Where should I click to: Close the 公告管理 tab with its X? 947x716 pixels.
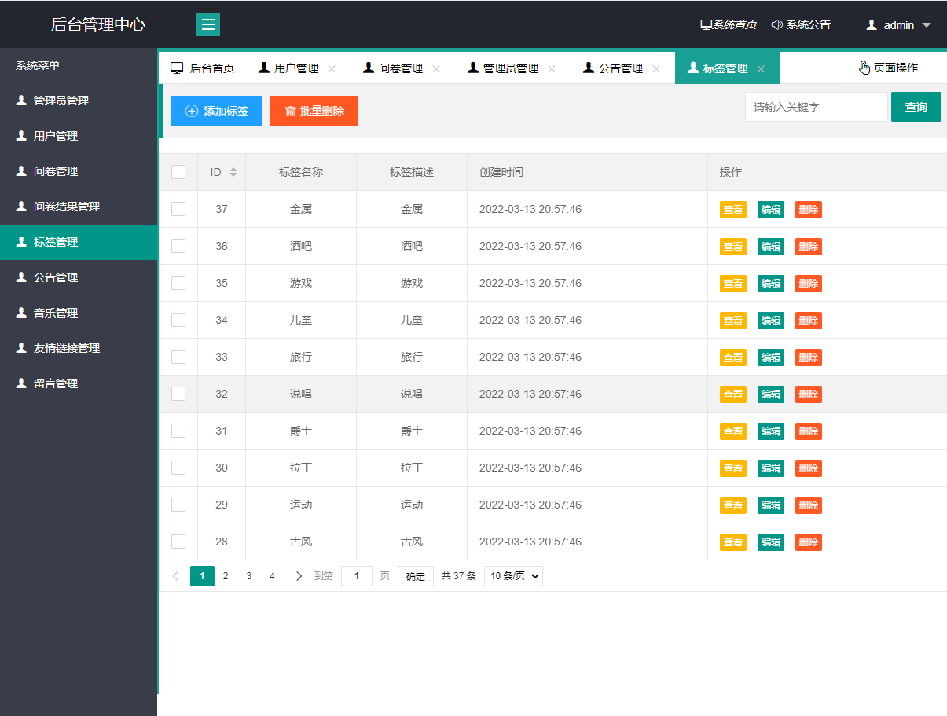(656, 69)
